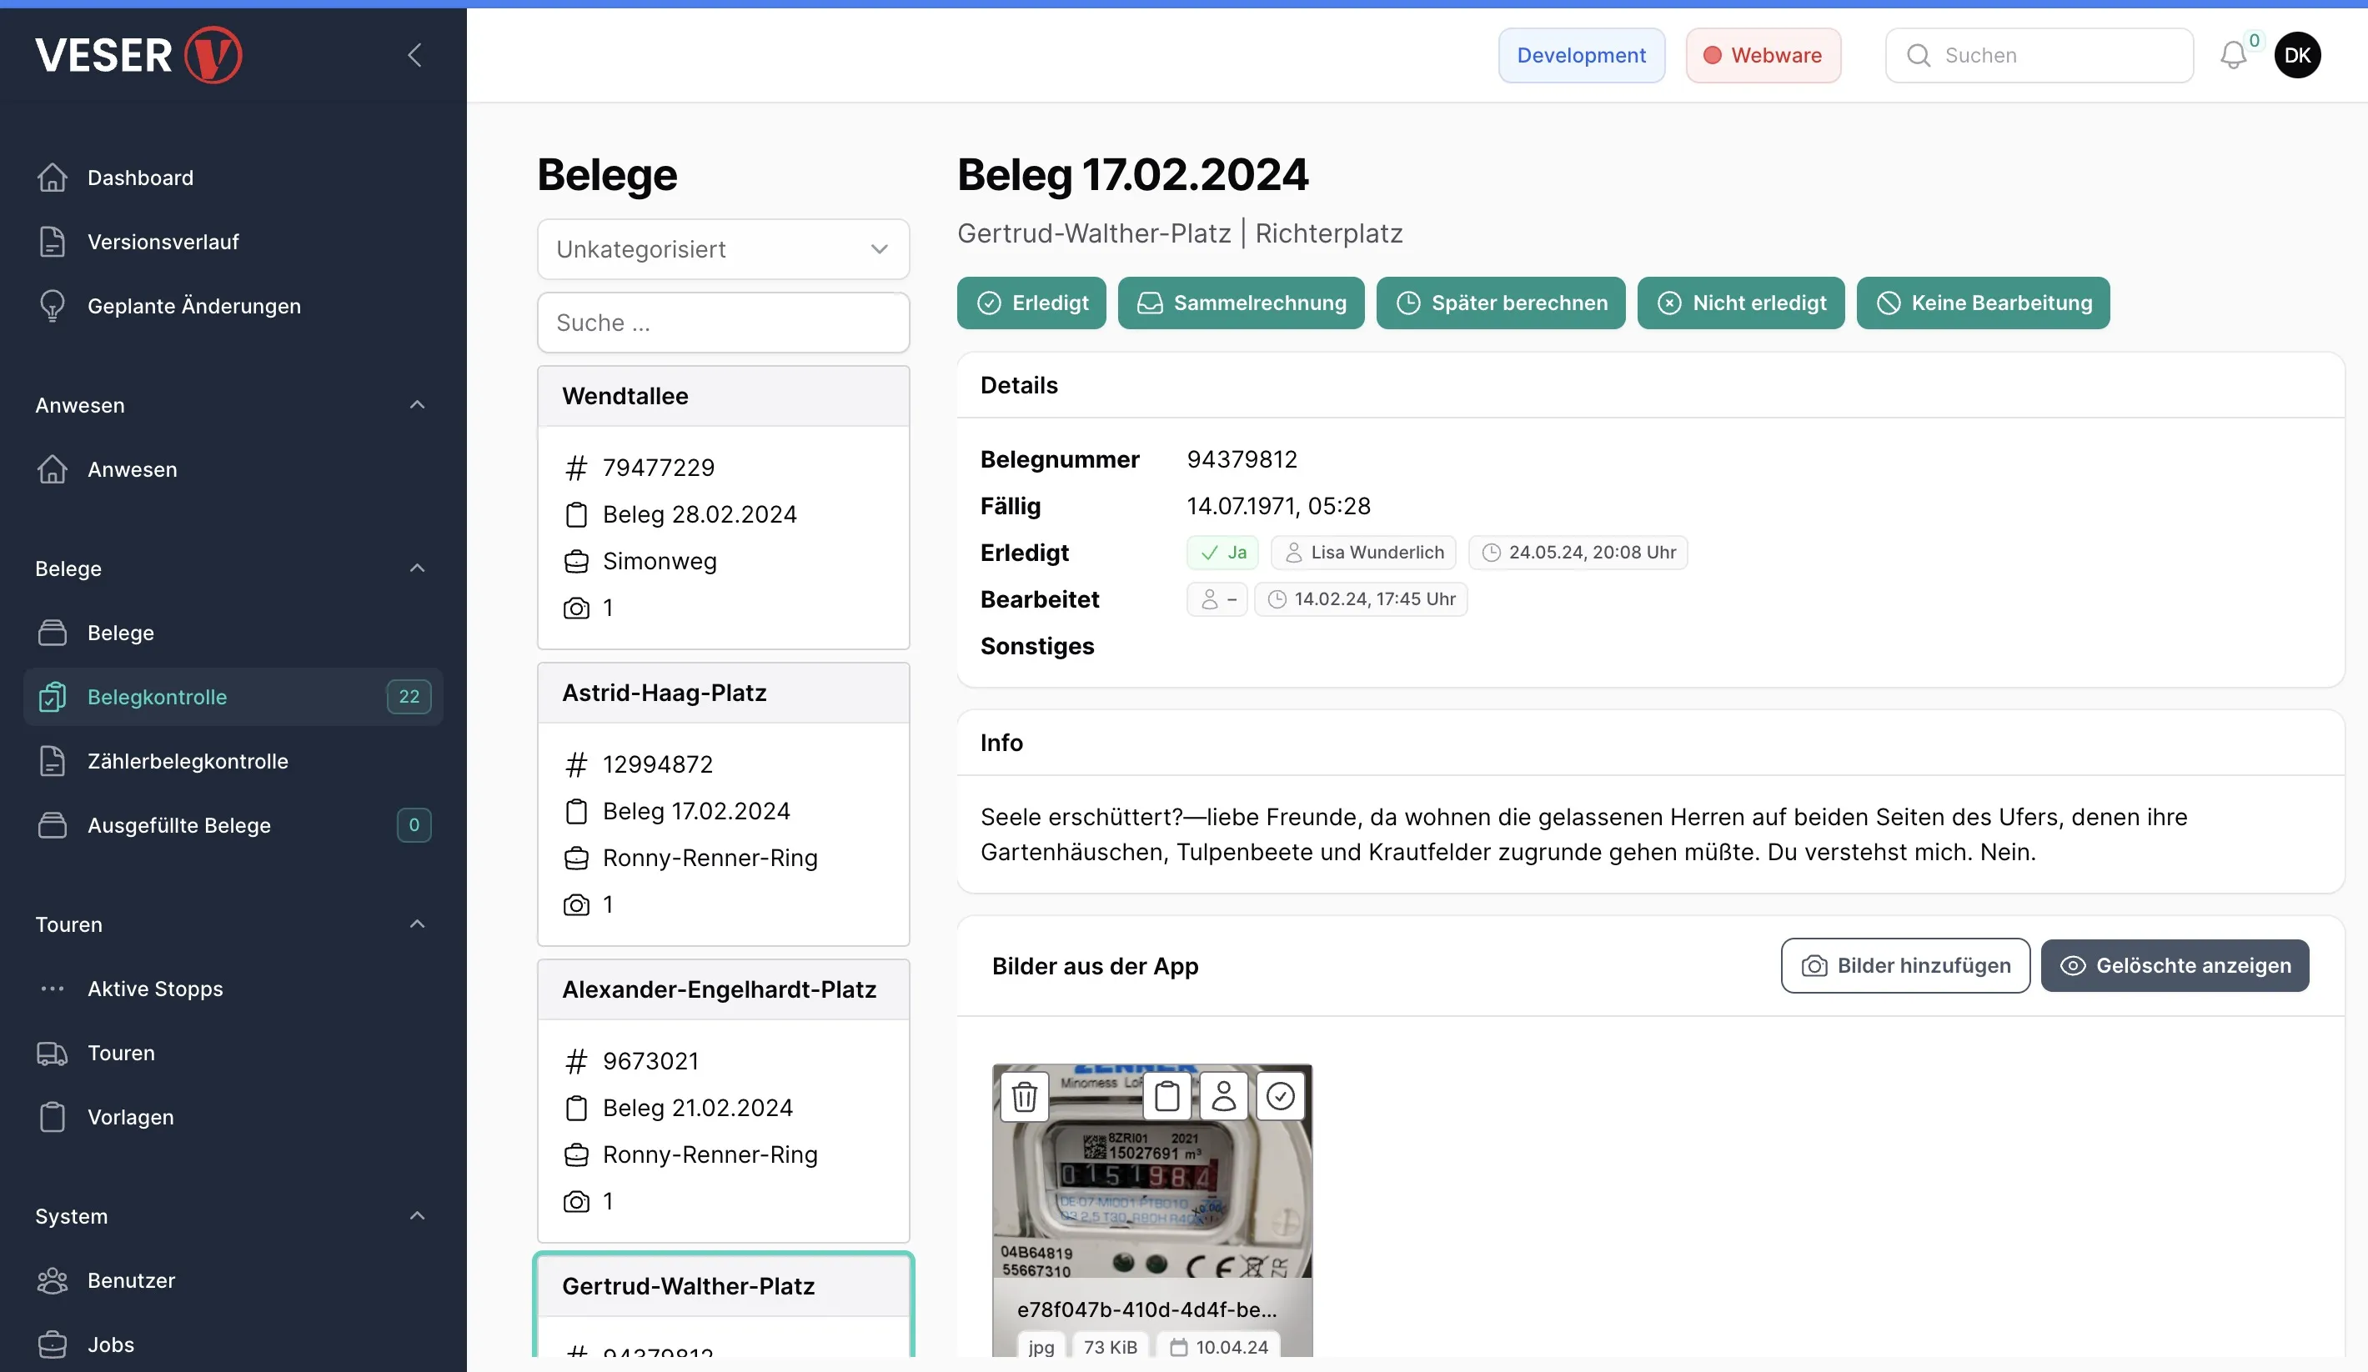Click the trash icon on the meter image

(x=1024, y=1096)
